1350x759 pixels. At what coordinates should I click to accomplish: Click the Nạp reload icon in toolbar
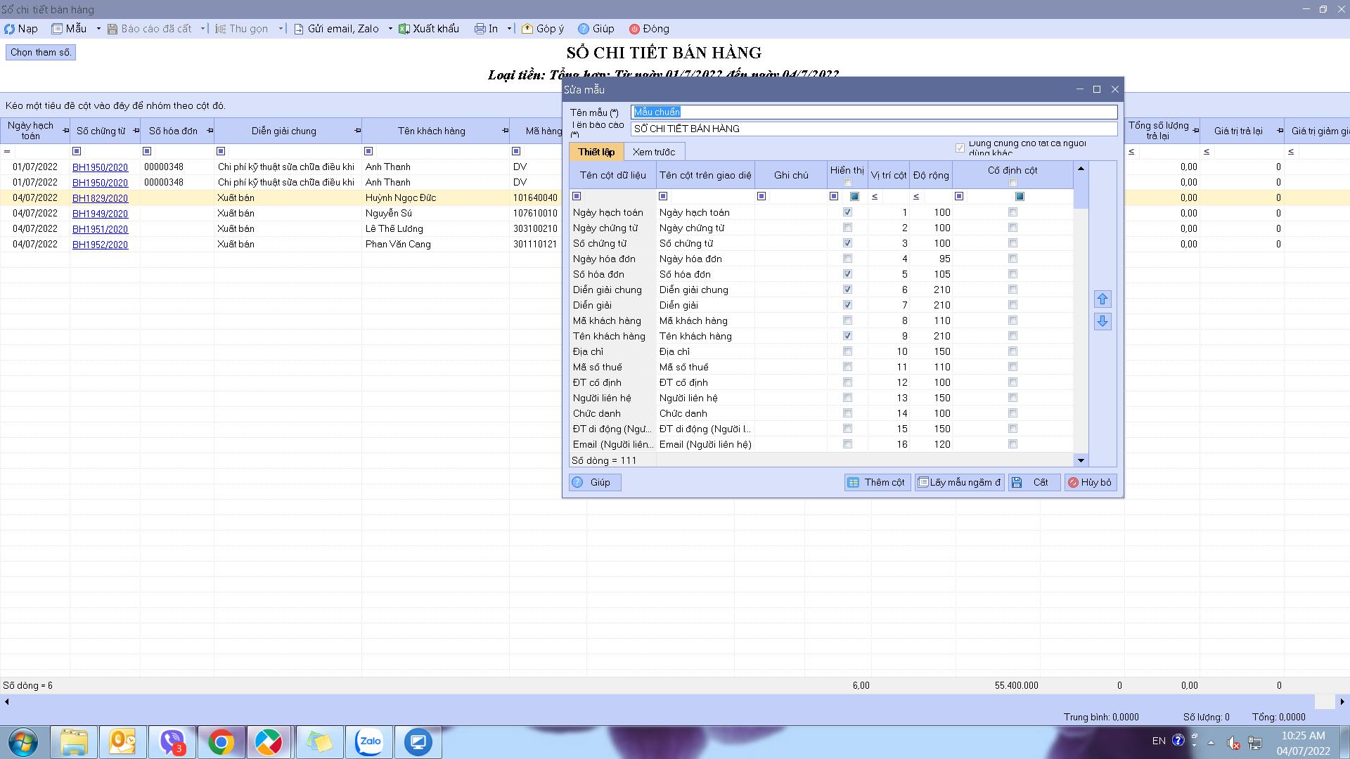pos(9,29)
